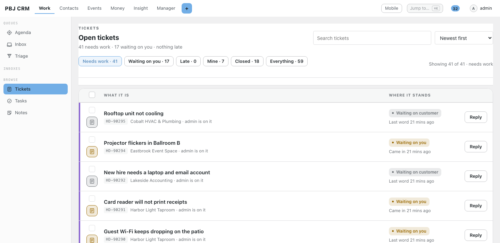Click ticket icon for New hire needs a laptop
This screenshot has height=243, width=500.
tap(92, 181)
